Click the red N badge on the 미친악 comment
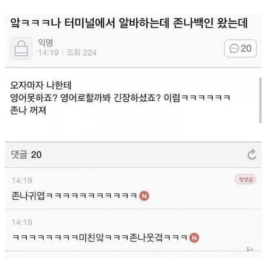Viewport: 271px width, 260px height. click(x=194, y=238)
